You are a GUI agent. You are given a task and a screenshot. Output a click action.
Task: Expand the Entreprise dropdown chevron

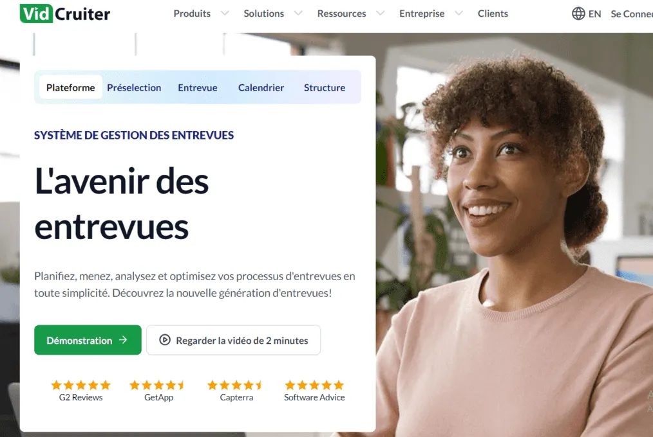coord(459,13)
